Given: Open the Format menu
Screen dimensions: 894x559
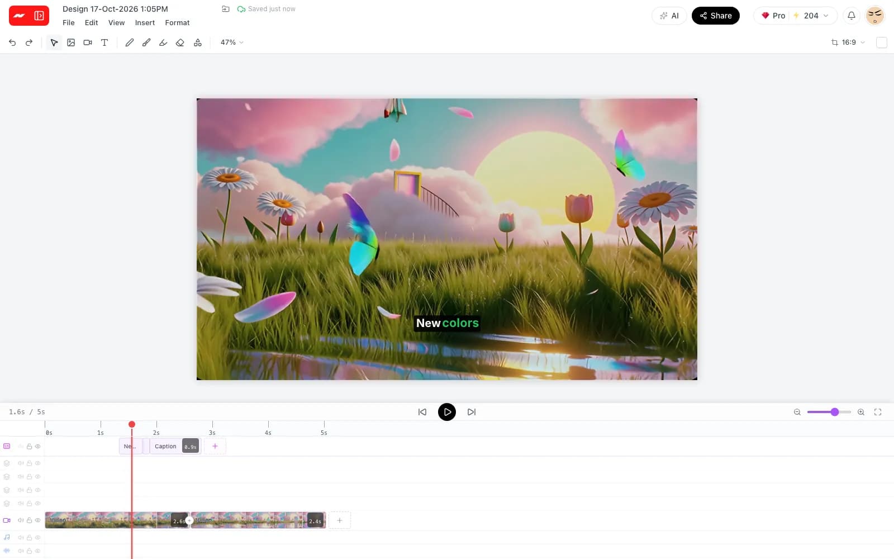Looking at the screenshot, I should [x=177, y=23].
